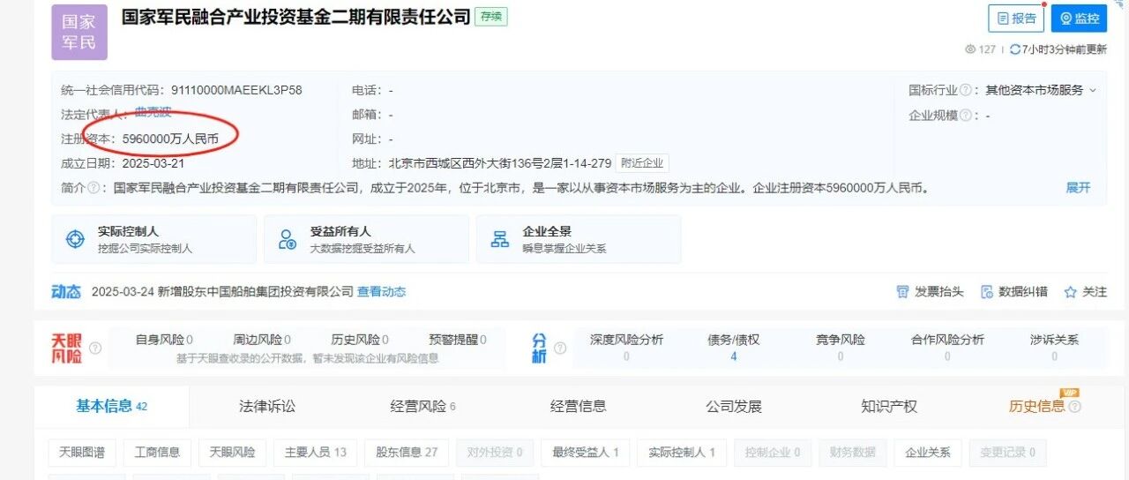
Task: Click the 监控 monitor button
Action: [x=1079, y=19]
